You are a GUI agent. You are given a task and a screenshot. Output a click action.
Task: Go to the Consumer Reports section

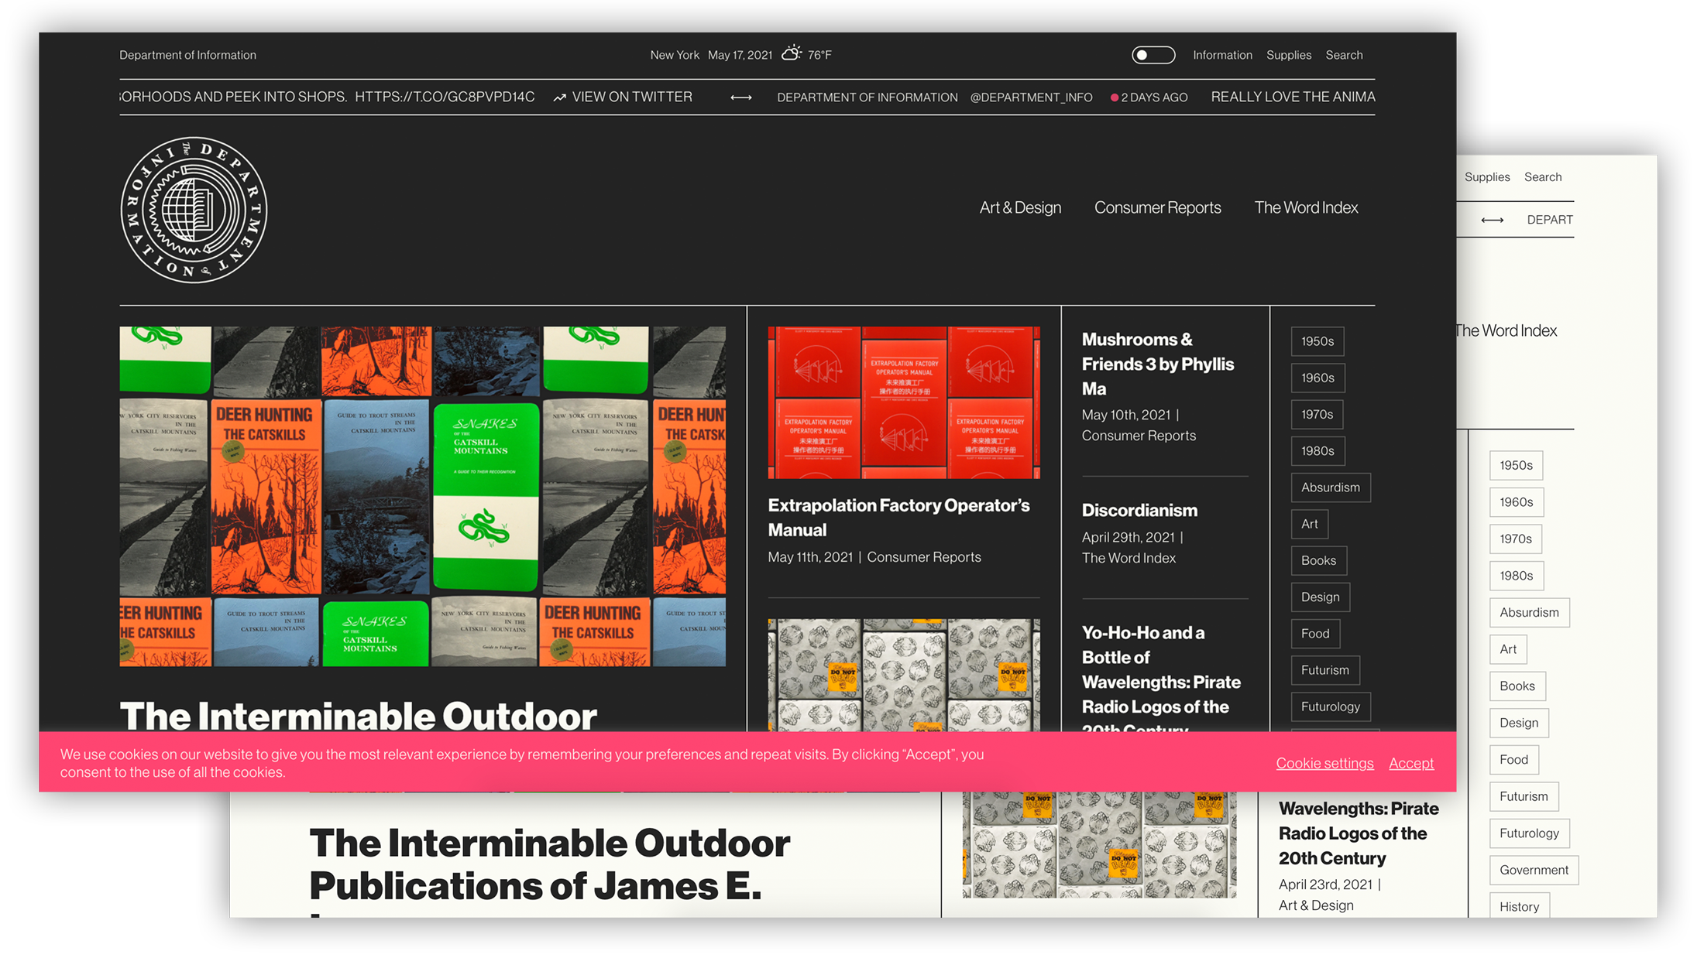(x=1157, y=207)
